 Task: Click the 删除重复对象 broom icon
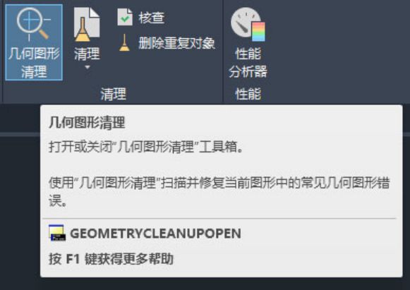click(124, 42)
